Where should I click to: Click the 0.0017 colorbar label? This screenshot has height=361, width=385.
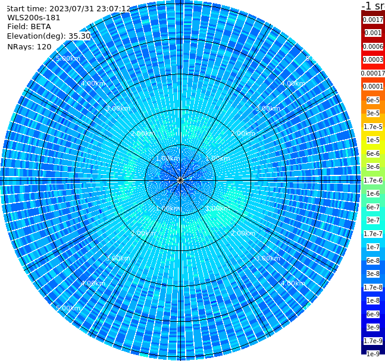click(373, 20)
